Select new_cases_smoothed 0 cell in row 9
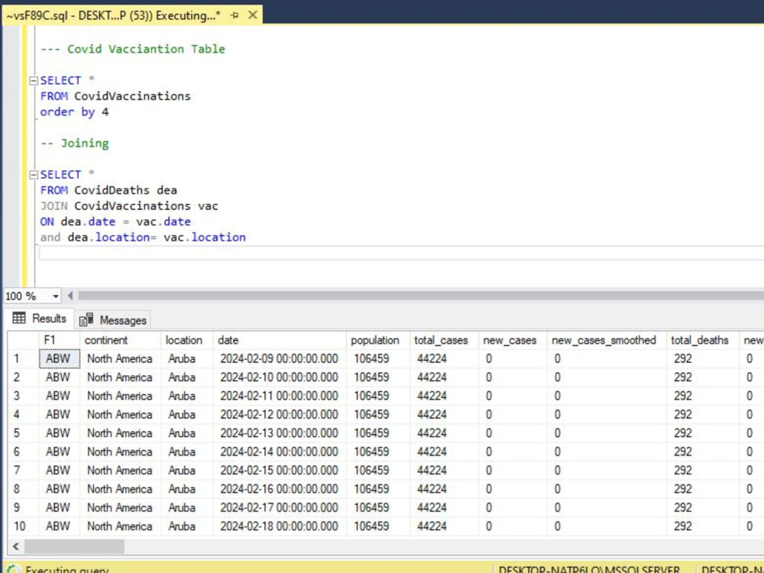Viewport: 764px width, 573px height. pos(607,508)
